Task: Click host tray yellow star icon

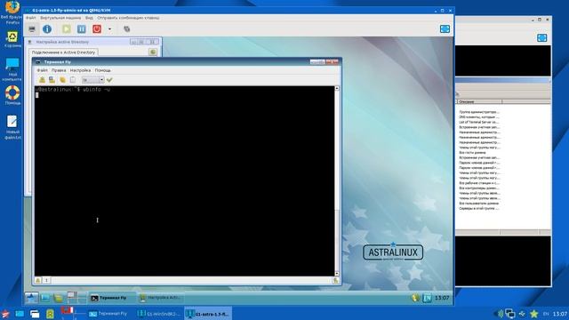Action: click(533, 314)
